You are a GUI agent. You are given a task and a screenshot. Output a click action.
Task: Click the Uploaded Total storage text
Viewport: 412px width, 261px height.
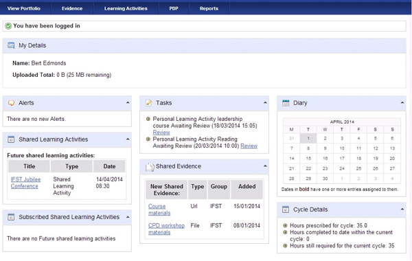[62, 75]
